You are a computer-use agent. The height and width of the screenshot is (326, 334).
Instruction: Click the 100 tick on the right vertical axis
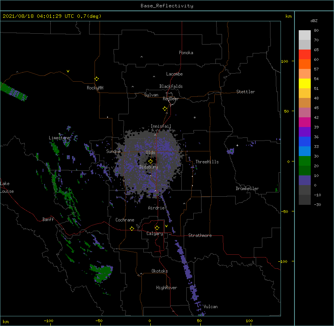coord(284,62)
